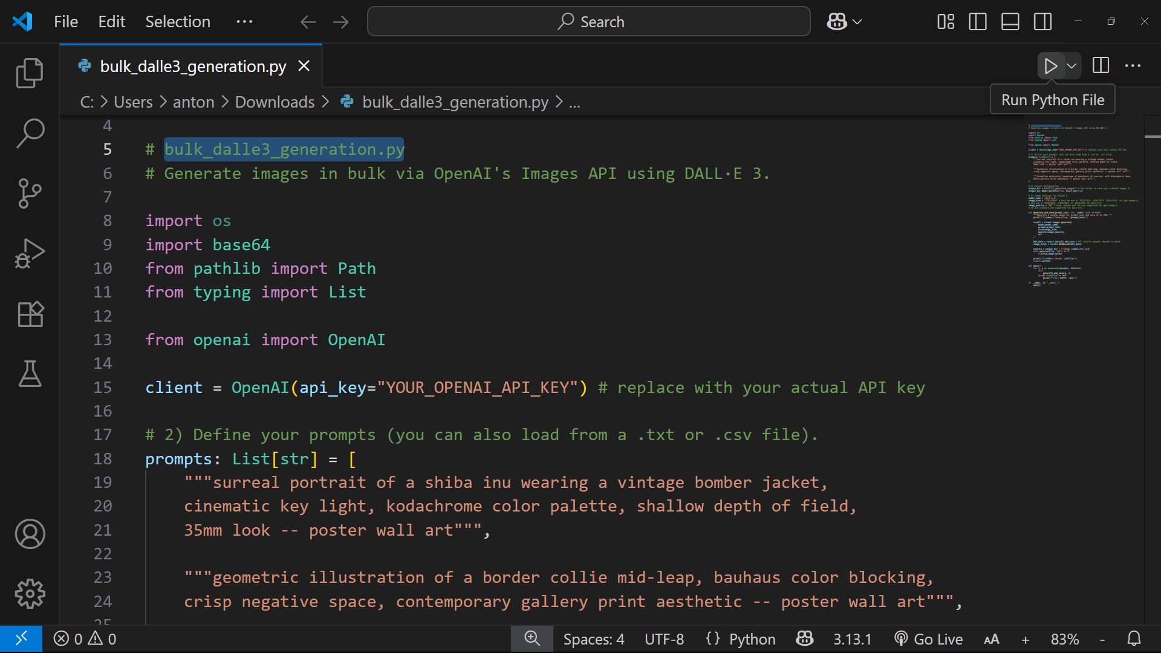Toggle the secondary sidebar visibility

(x=1042, y=21)
